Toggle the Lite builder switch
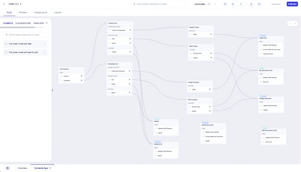The height and width of the screenshot is (172, 301). point(209,4)
